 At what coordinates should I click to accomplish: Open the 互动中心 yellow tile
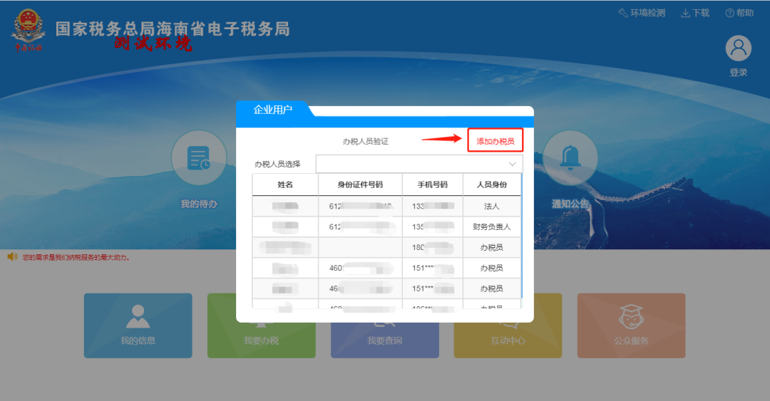(508, 340)
